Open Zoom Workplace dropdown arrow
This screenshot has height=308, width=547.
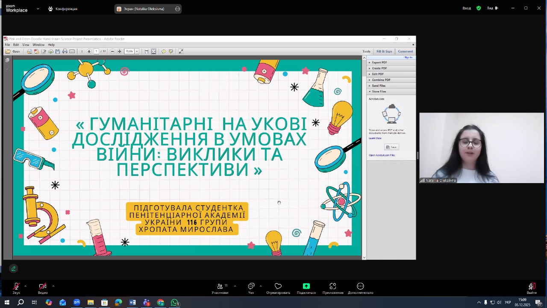38,9
